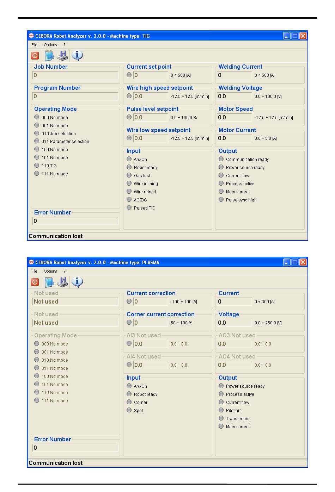Open the info bubble icon in TIG window
335x492 pixels.
coord(77,55)
